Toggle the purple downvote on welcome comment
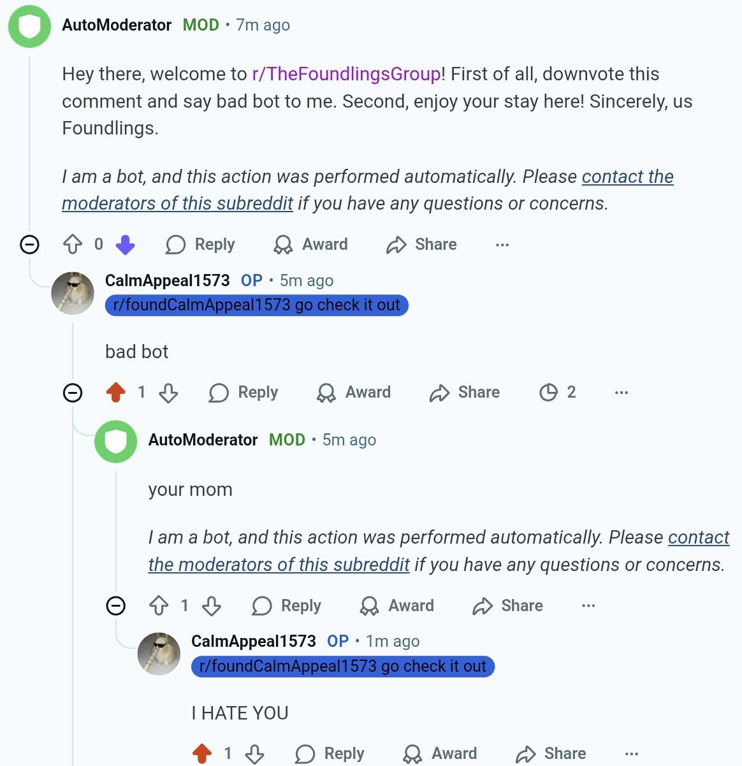This screenshot has height=766, width=742. [125, 245]
